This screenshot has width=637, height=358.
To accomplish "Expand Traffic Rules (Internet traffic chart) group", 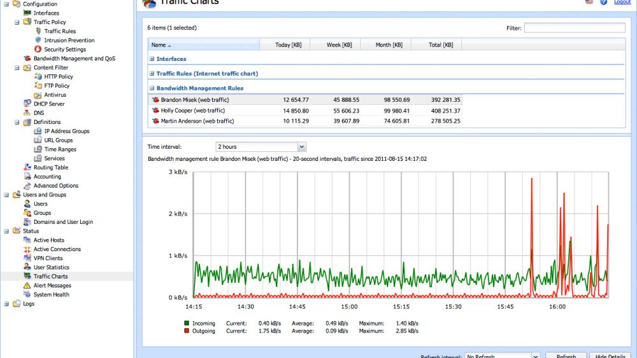I will pos(152,74).
